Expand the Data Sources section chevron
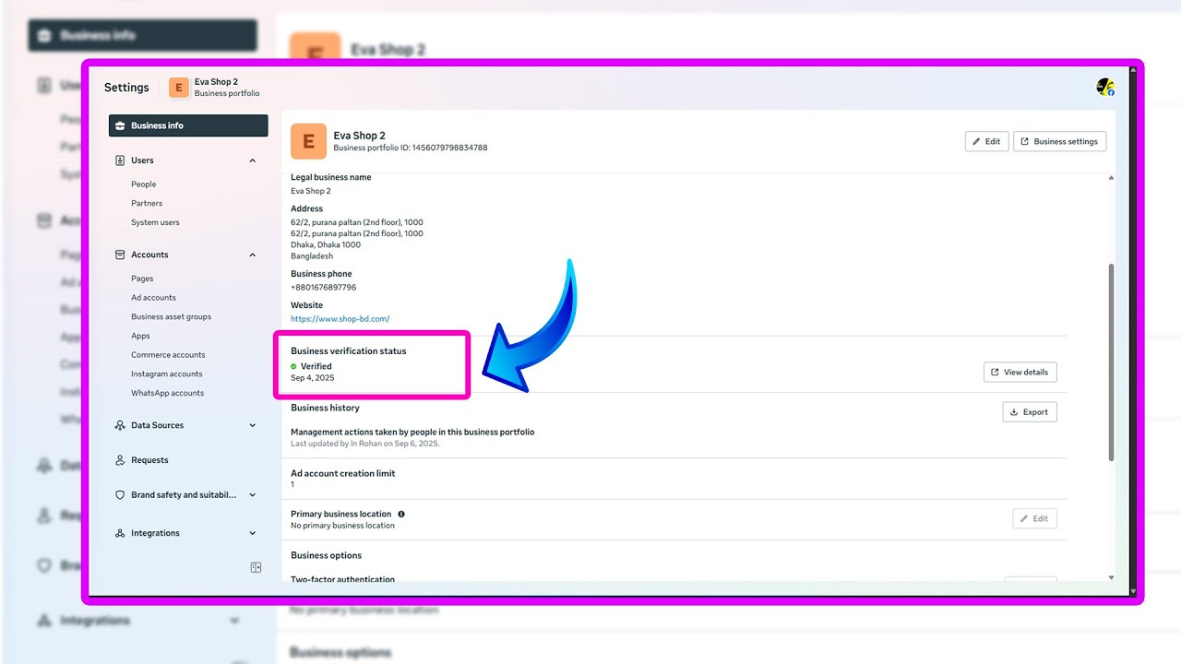The height and width of the screenshot is (664, 1181). point(253,425)
